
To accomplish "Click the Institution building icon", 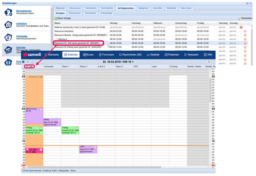I will [x=8, y=25].
